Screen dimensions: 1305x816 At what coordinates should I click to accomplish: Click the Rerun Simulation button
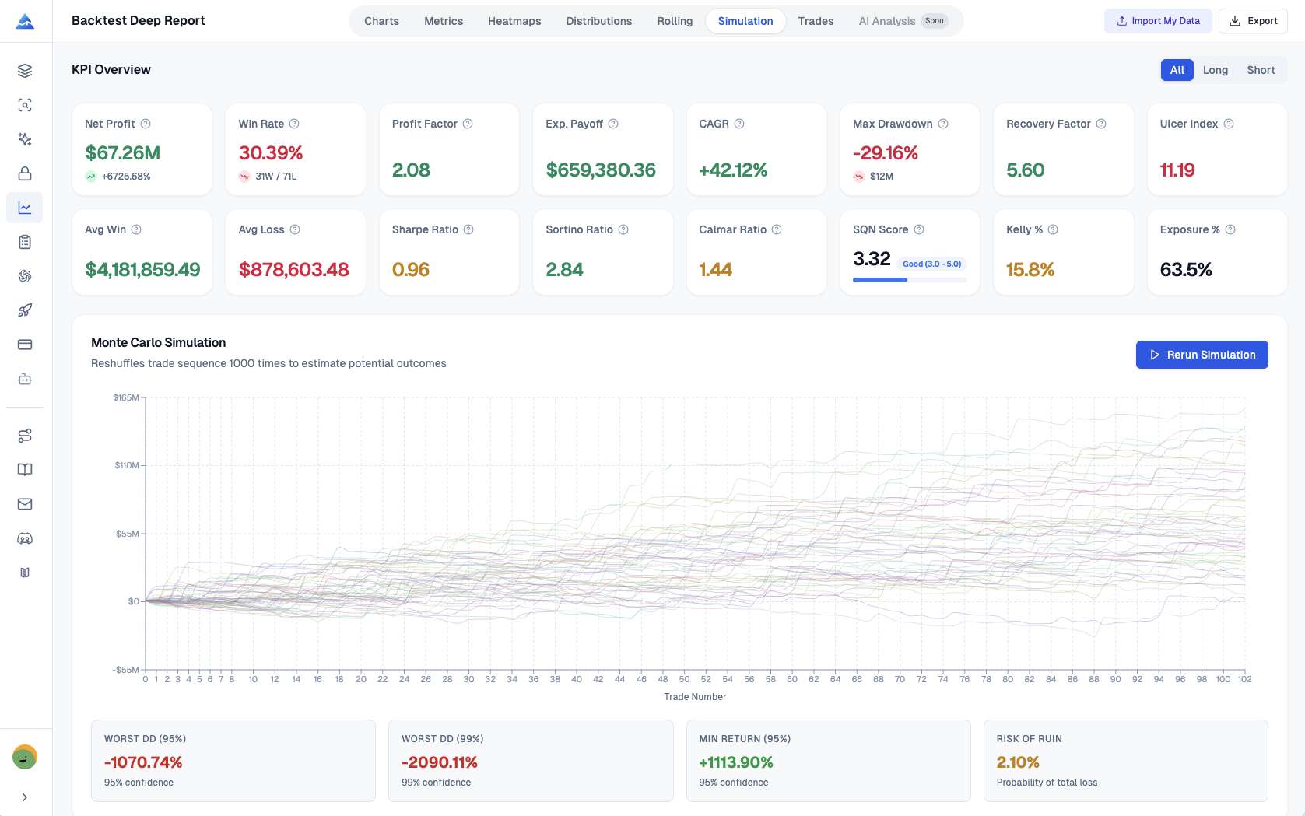(1202, 355)
